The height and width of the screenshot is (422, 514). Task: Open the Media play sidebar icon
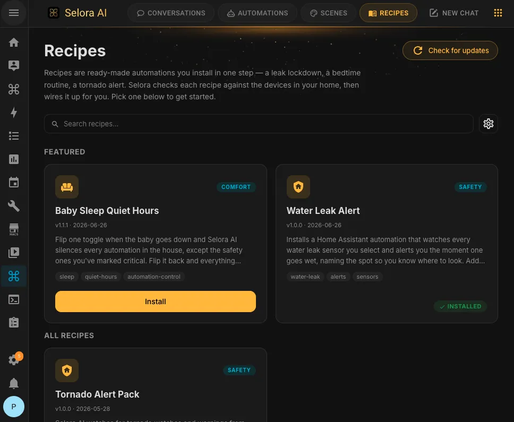coord(14,253)
